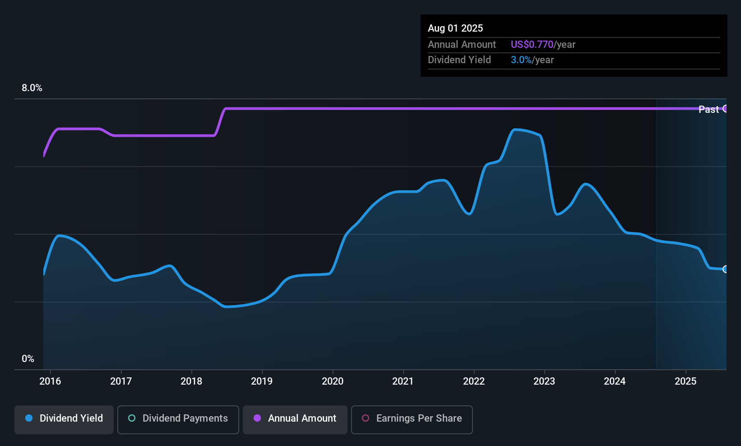Click the 8.0% gridline label on the axis
Image resolution: width=741 pixels, height=446 pixels.
click(32, 88)
